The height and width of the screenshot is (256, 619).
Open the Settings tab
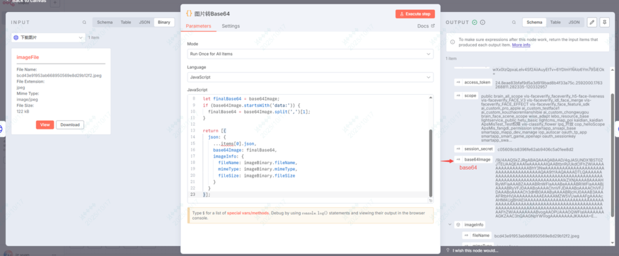(230, 26)
